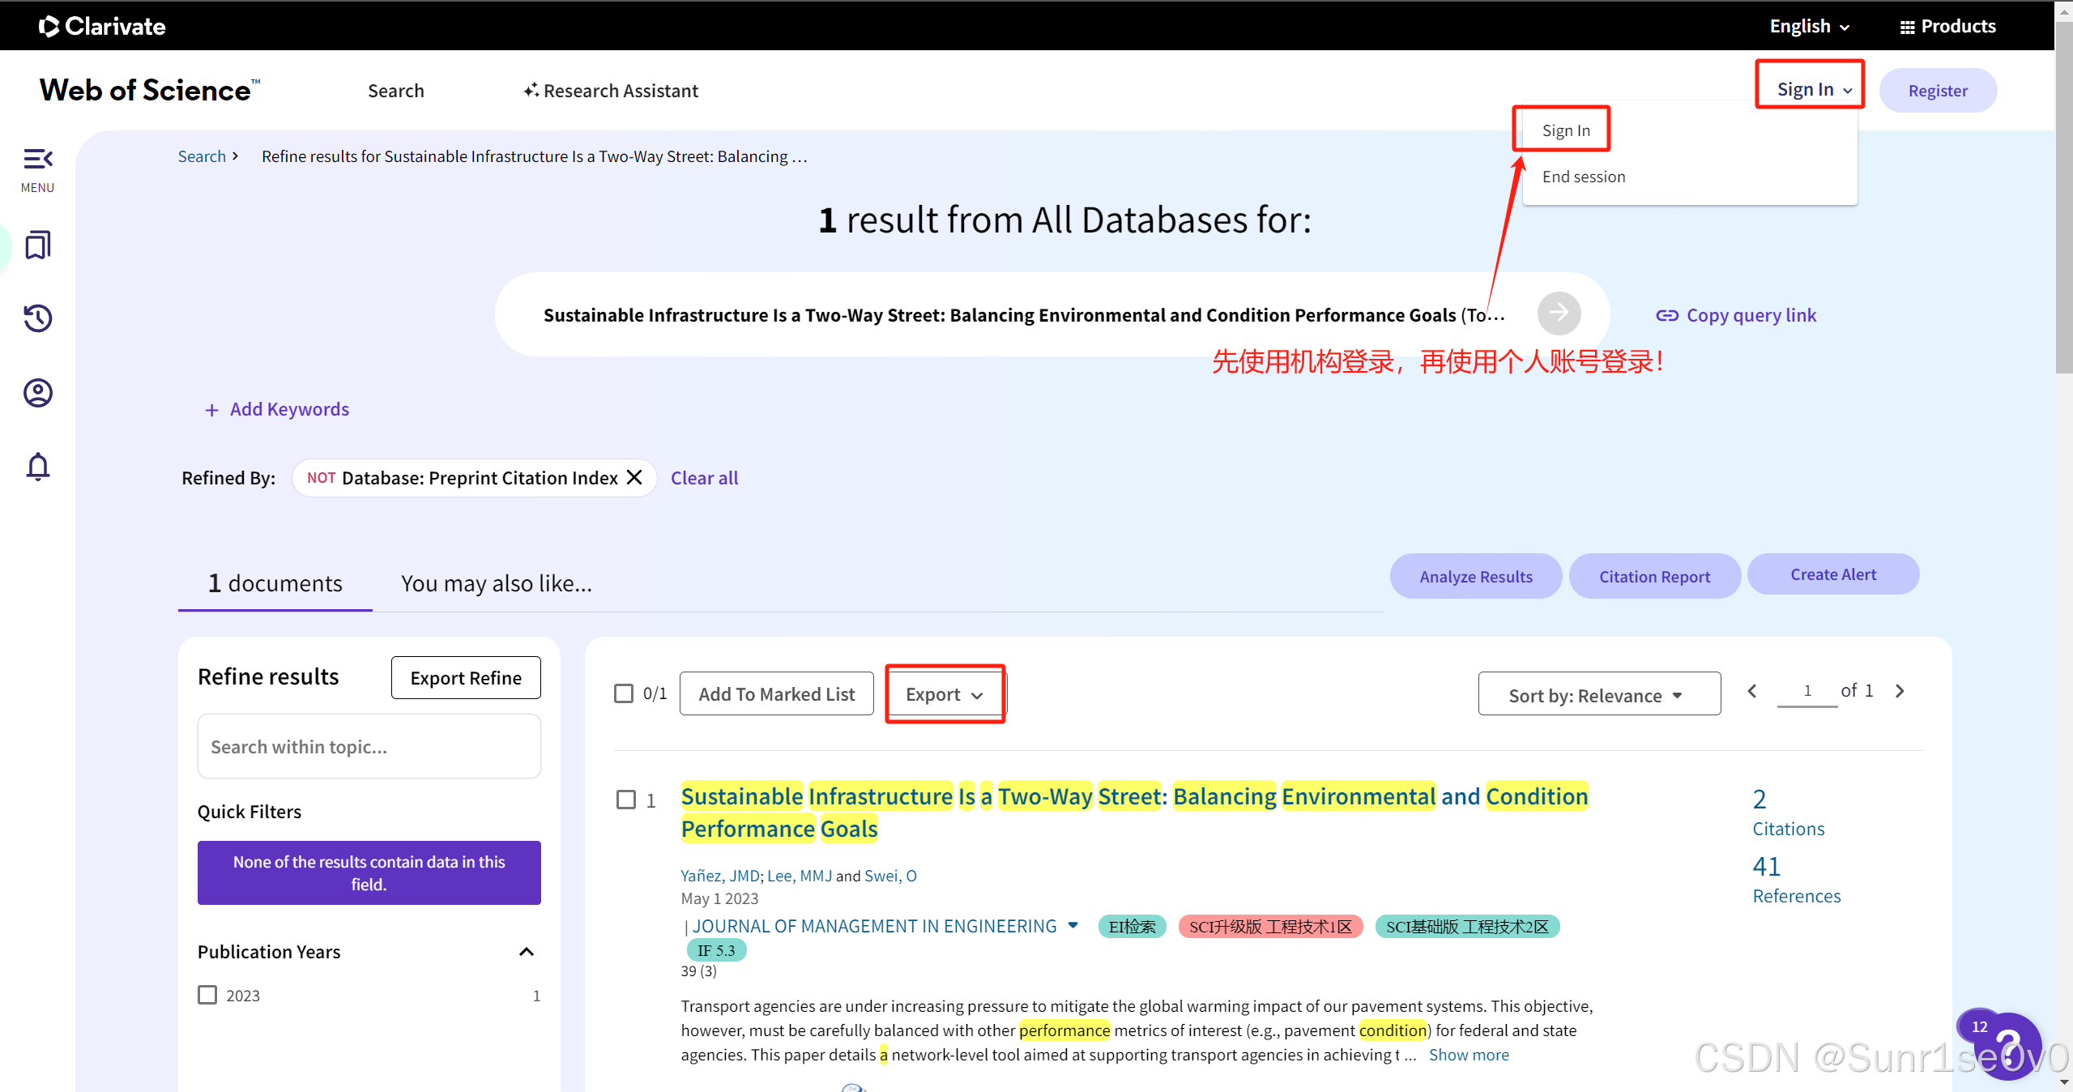Click the query submit arrow button
Image resolution: width=2073 pixels, height=1092 pixels.
[x=1559, y=314]
